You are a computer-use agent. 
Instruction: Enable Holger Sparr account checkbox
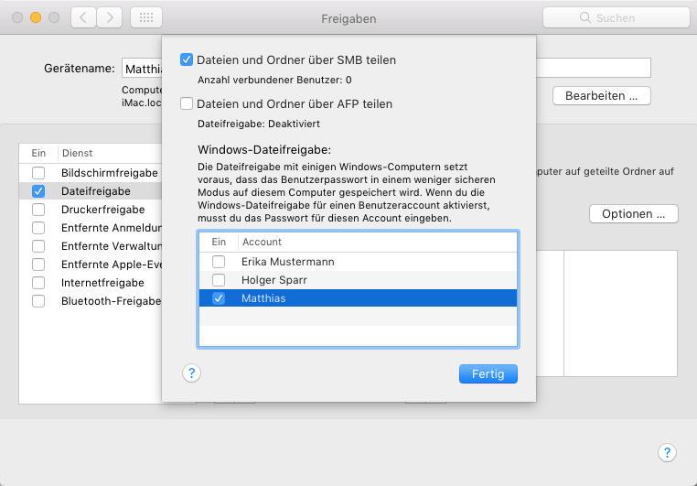[219, 280]
